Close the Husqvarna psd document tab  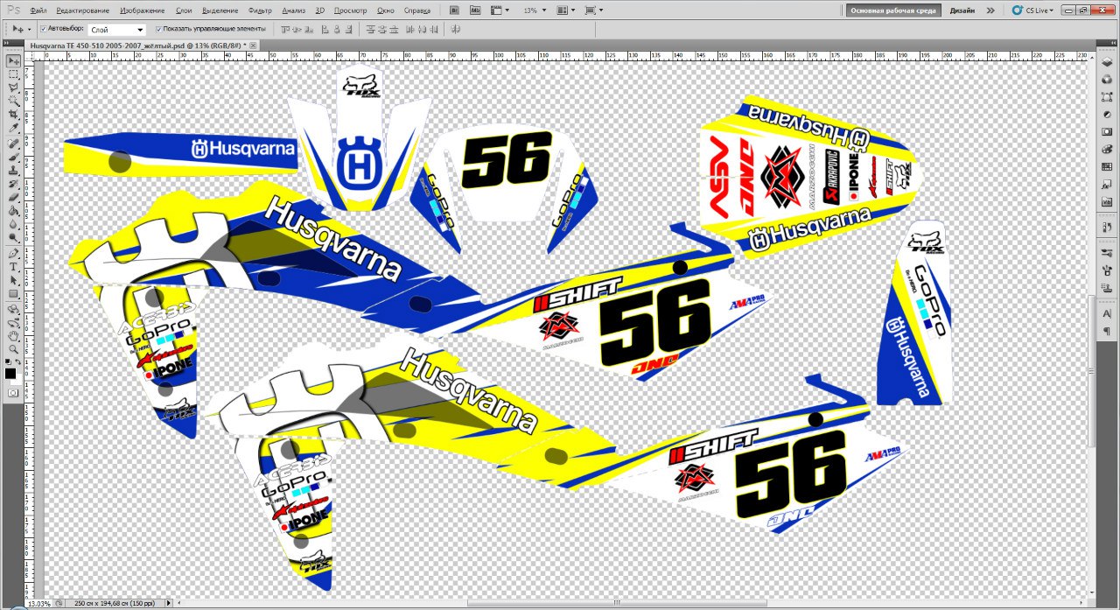[x=253, y=44]
